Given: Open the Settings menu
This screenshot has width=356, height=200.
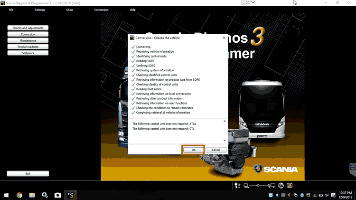Looking at the screenshot, I should (40, 10).
